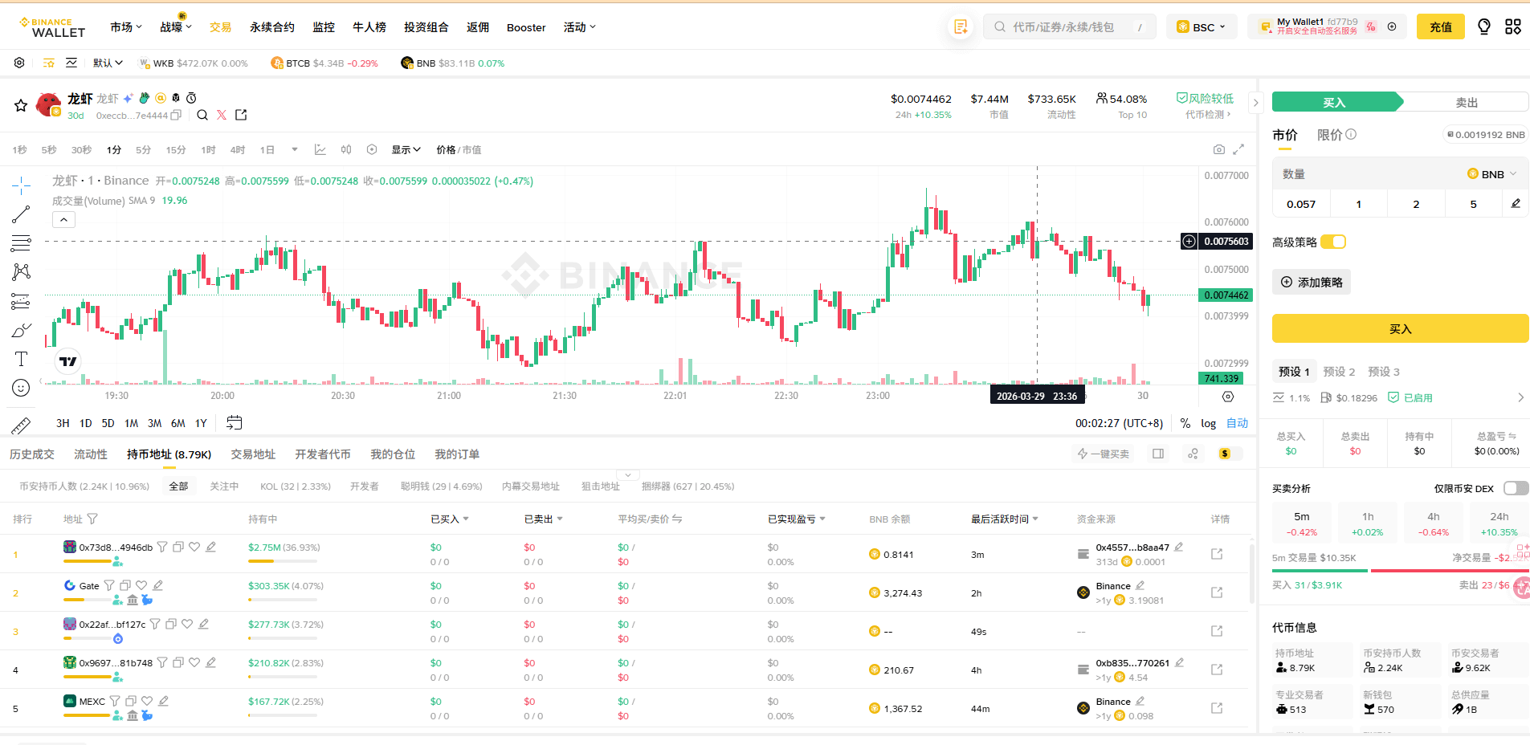Switch to 历史成交 tab

click(x=32, y=454)
